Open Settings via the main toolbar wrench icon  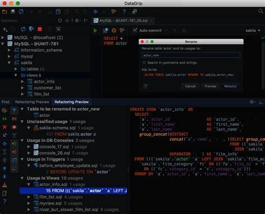(x=113, y=12)
